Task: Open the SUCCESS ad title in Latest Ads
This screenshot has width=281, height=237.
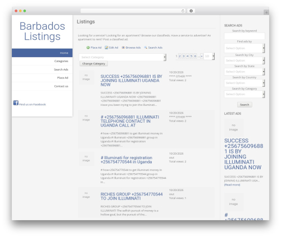Action: [x=243, y=154]
